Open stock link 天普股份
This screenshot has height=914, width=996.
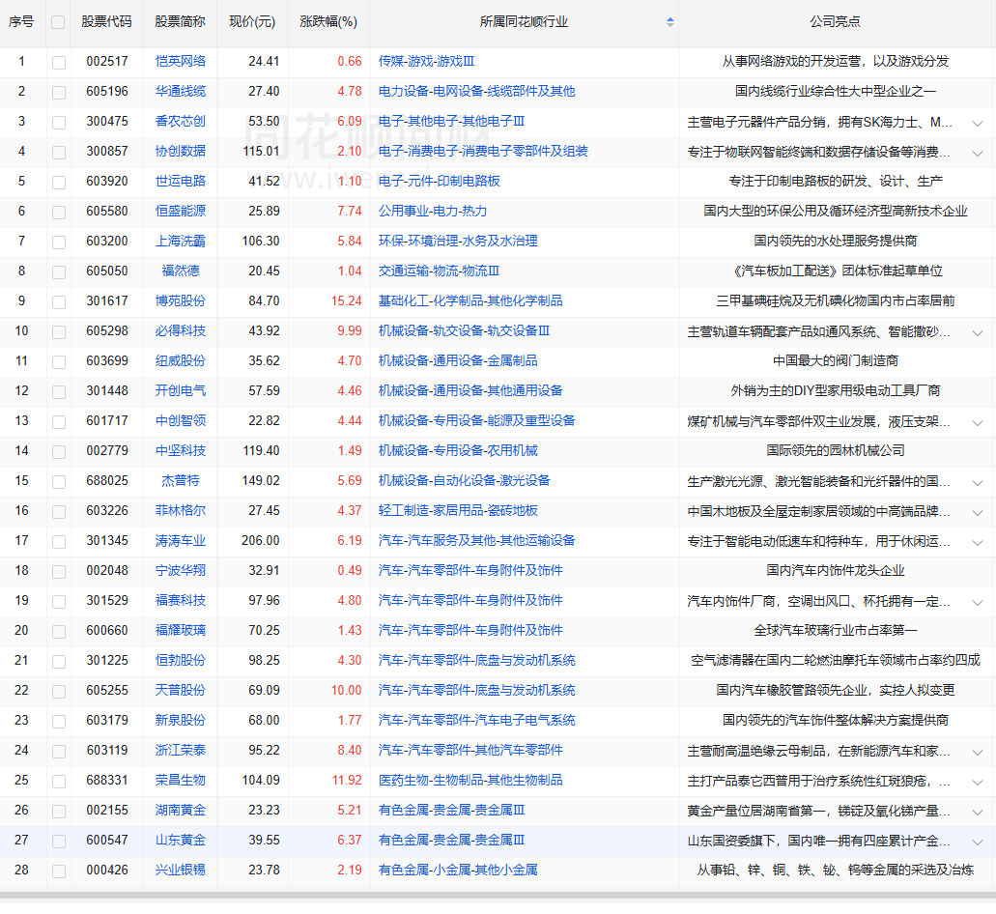pyautogui.click(x=181, y=691)
